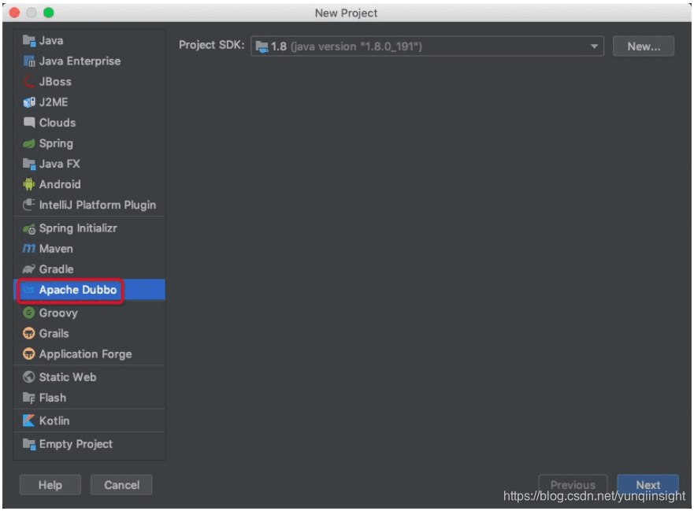Click the Spring Initializr icon

tap(29, 228)
